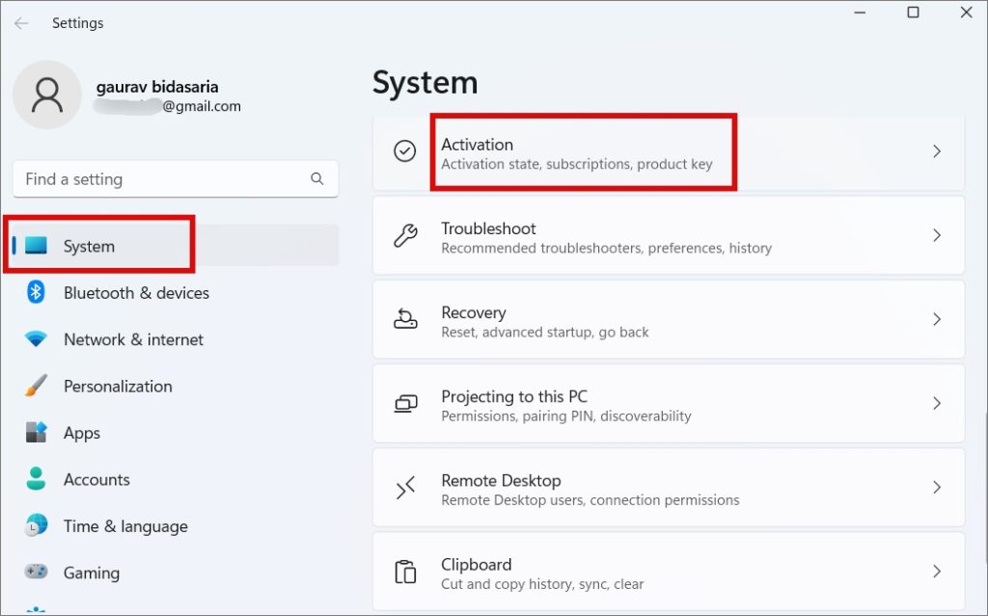Open Time & language settings
This screenshot has height=616, width=988.
click(x=176, y=525)
